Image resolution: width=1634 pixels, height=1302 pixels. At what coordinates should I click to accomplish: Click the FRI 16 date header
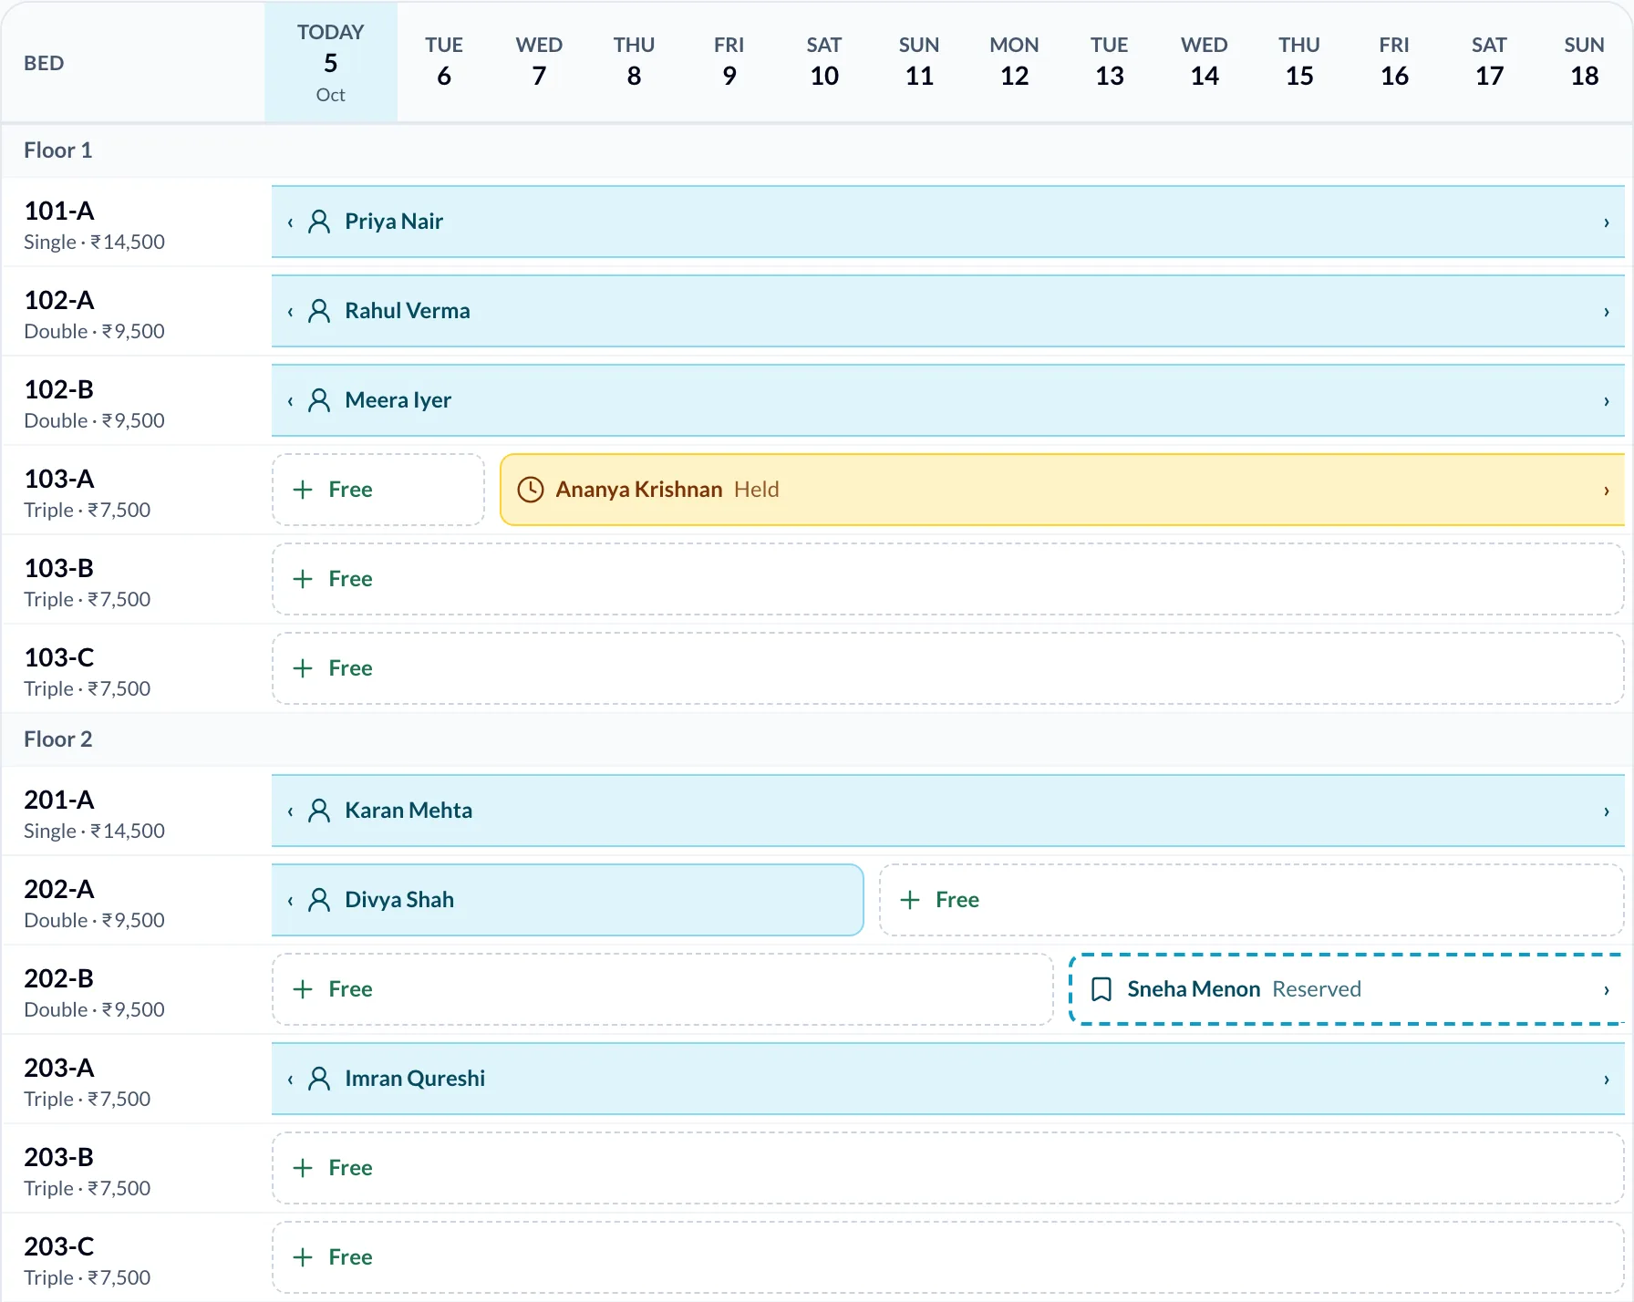(x=1394, y=62)
